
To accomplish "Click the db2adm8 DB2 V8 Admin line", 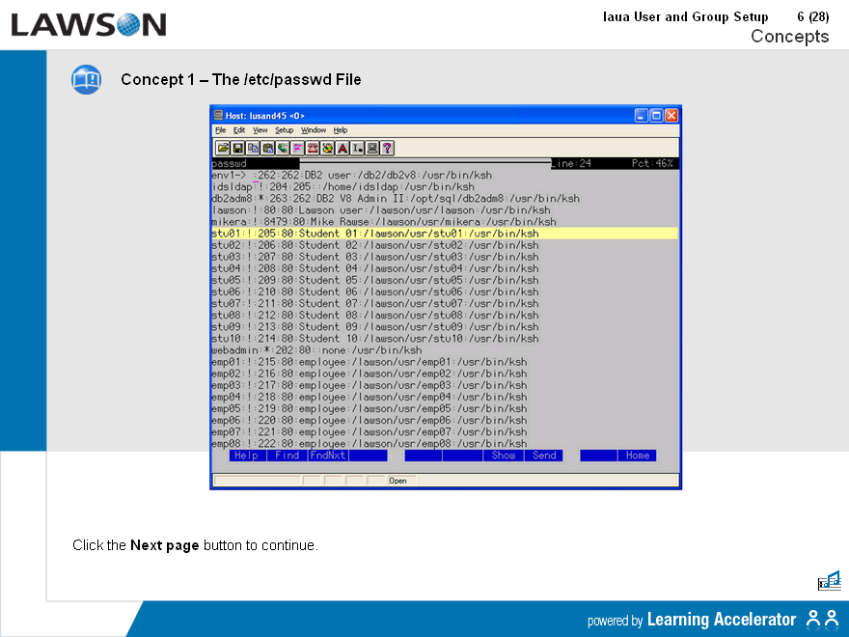I will tap(396, 199).
